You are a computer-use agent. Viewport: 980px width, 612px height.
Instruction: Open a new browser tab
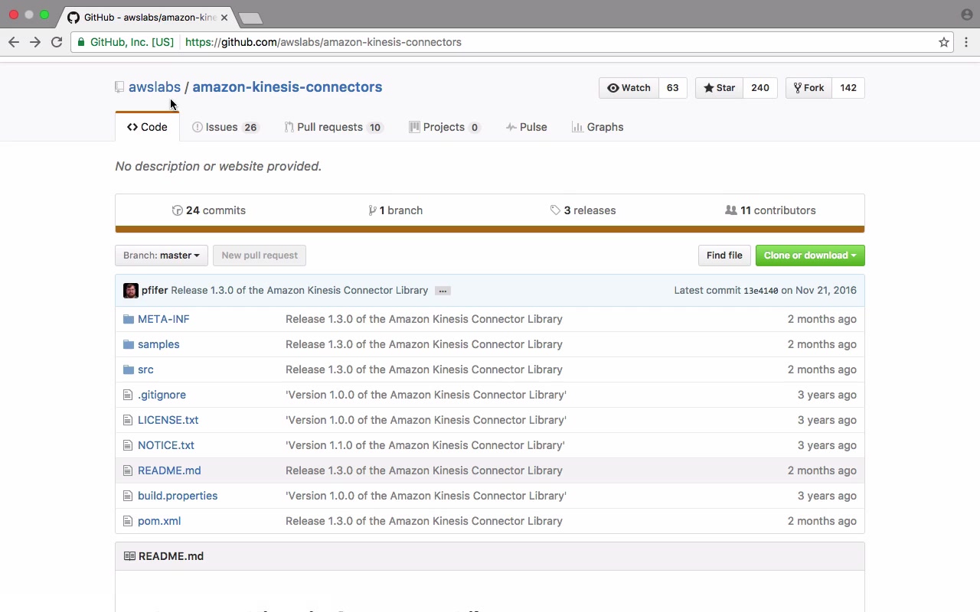point(250,18)
